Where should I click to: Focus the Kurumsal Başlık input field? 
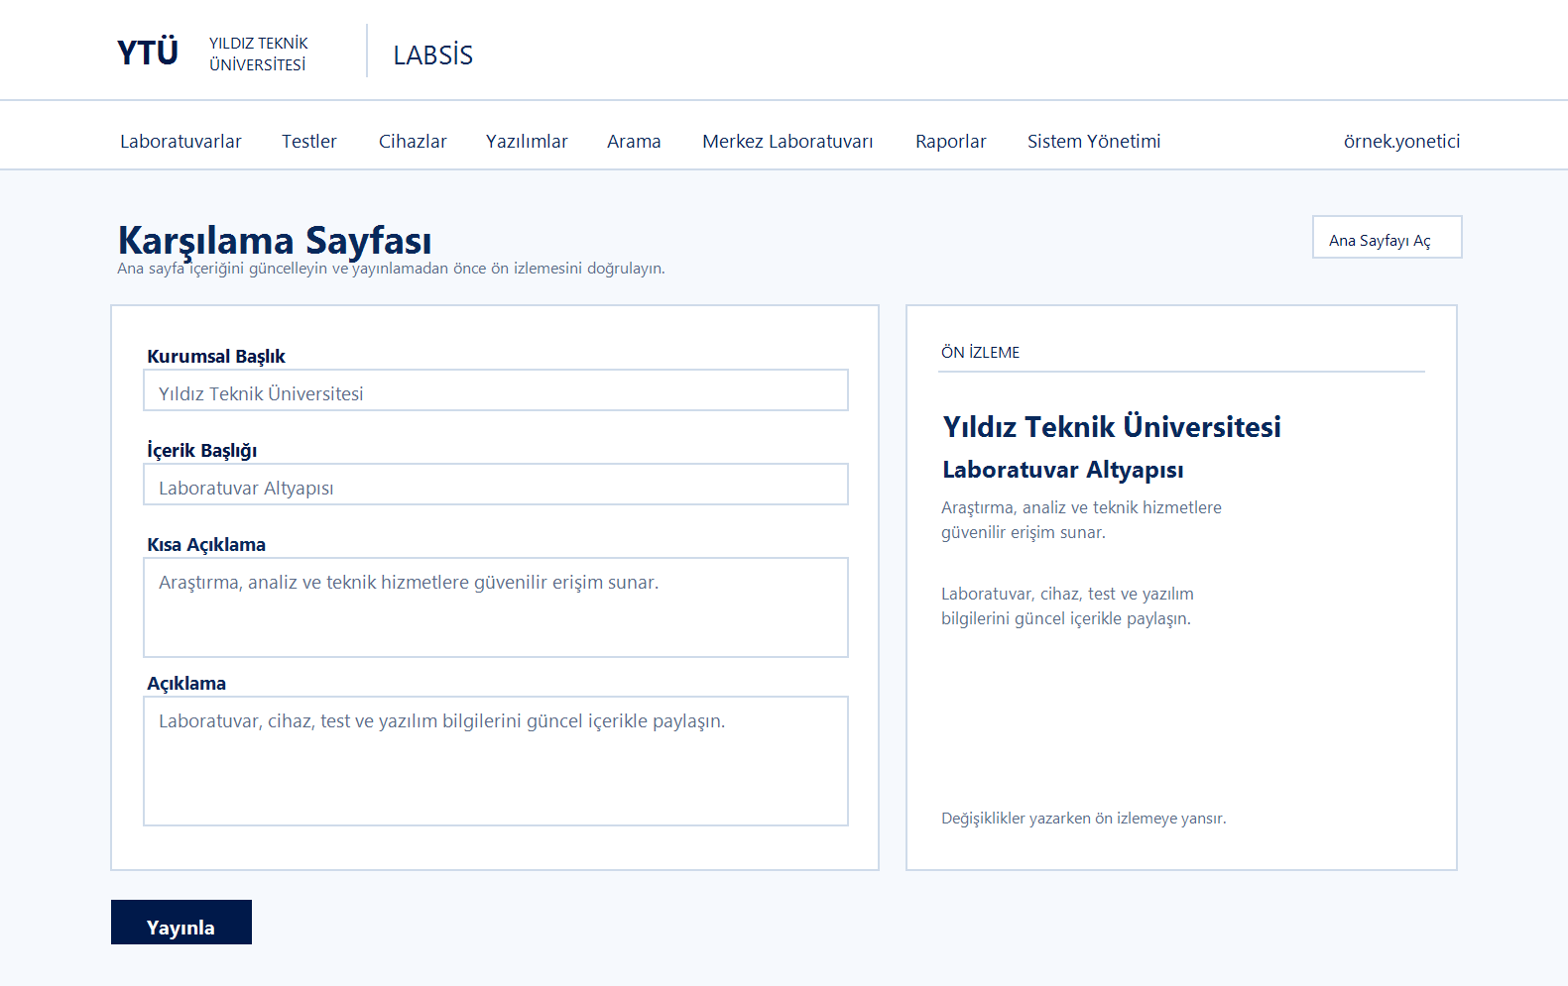pyautogui.click(x=496, y=390)
